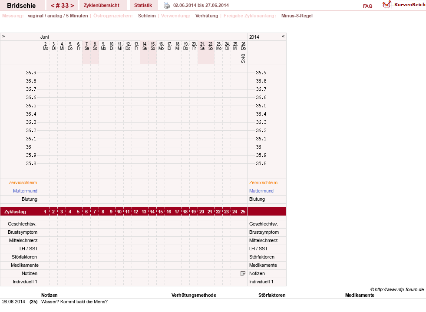Select the Bridschie tab
Image resolution: width=426 pixels, height=312 pixels.
pyautogui.click(x=21, y=6)
